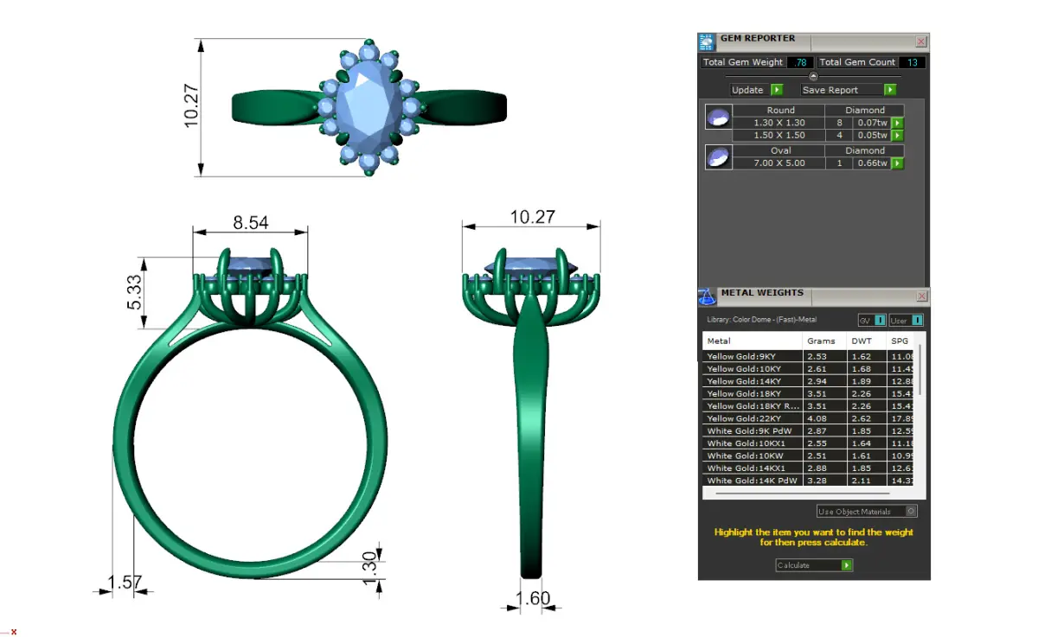Click the 1.30 X 1.30 size cell
The image size is (1038, 637).
pyautogui.click(x=778, y=123)
